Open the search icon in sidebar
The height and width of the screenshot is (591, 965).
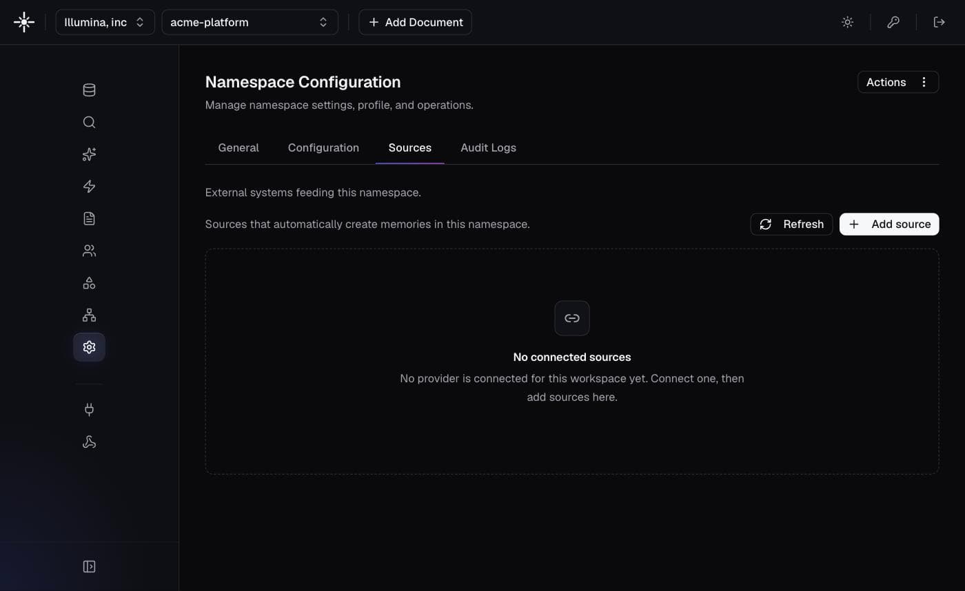(89, 123)
